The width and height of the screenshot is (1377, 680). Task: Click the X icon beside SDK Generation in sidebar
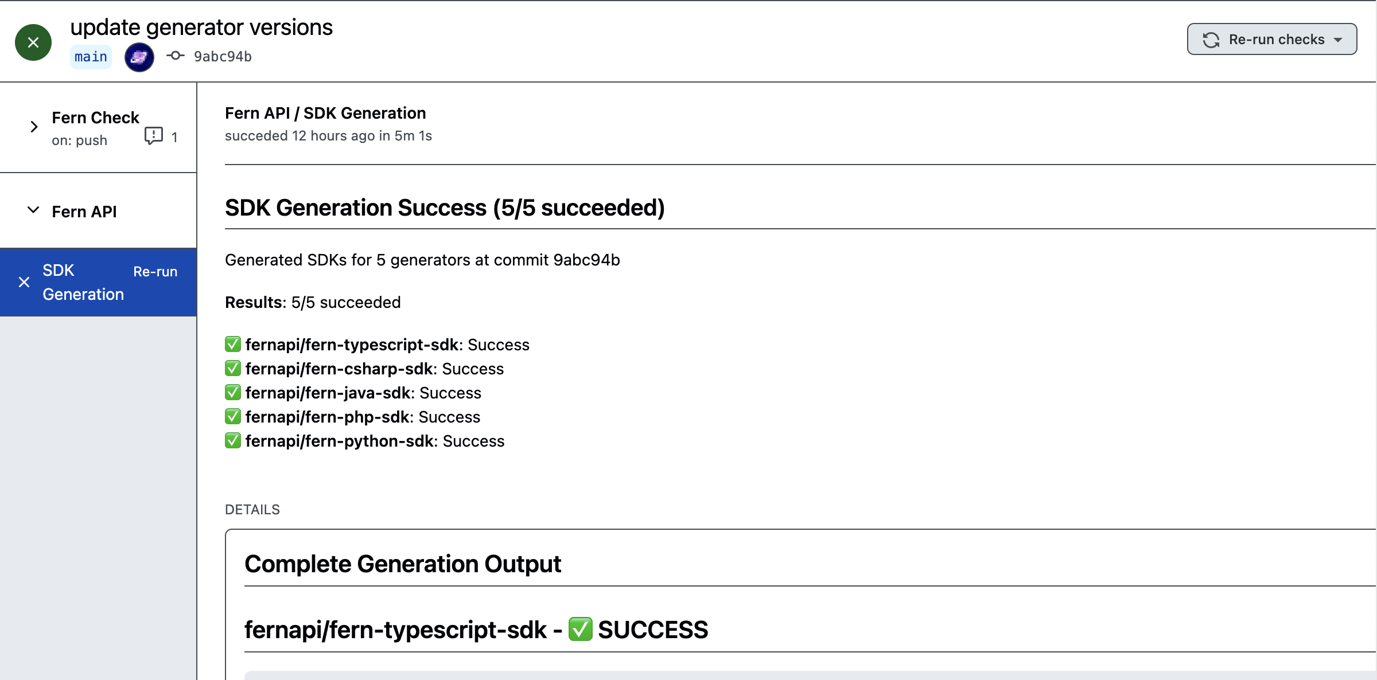24,282
